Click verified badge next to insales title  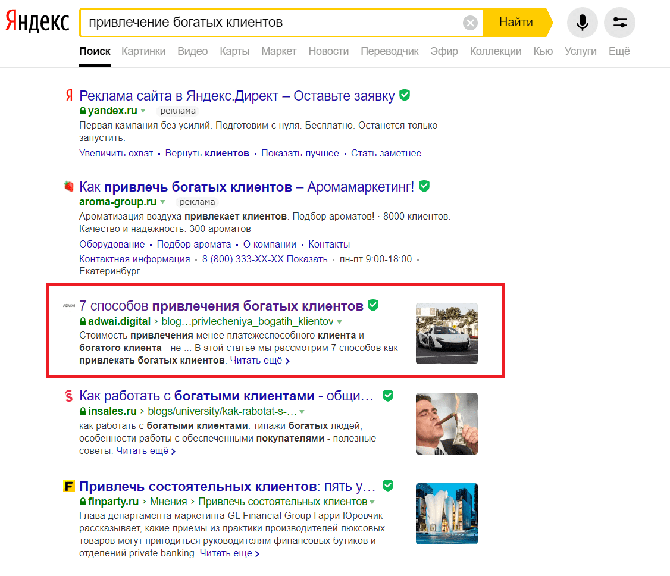388,395
